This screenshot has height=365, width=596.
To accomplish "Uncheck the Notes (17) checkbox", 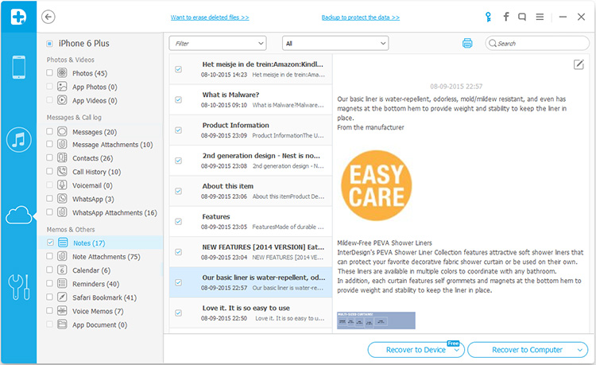I will [x=50, y=243].
